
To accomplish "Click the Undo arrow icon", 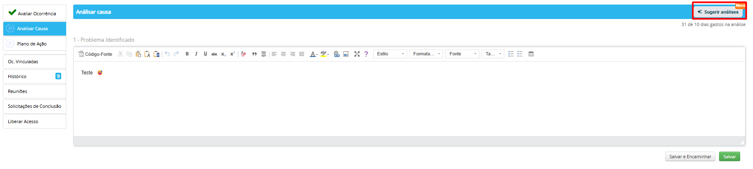I will point(167,54).
